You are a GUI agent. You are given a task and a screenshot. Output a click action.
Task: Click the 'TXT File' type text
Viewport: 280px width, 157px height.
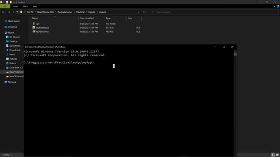click(110, 28)
